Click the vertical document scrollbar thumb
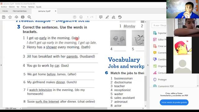This screenshot has height=112, width=199. tap(146, 88)
